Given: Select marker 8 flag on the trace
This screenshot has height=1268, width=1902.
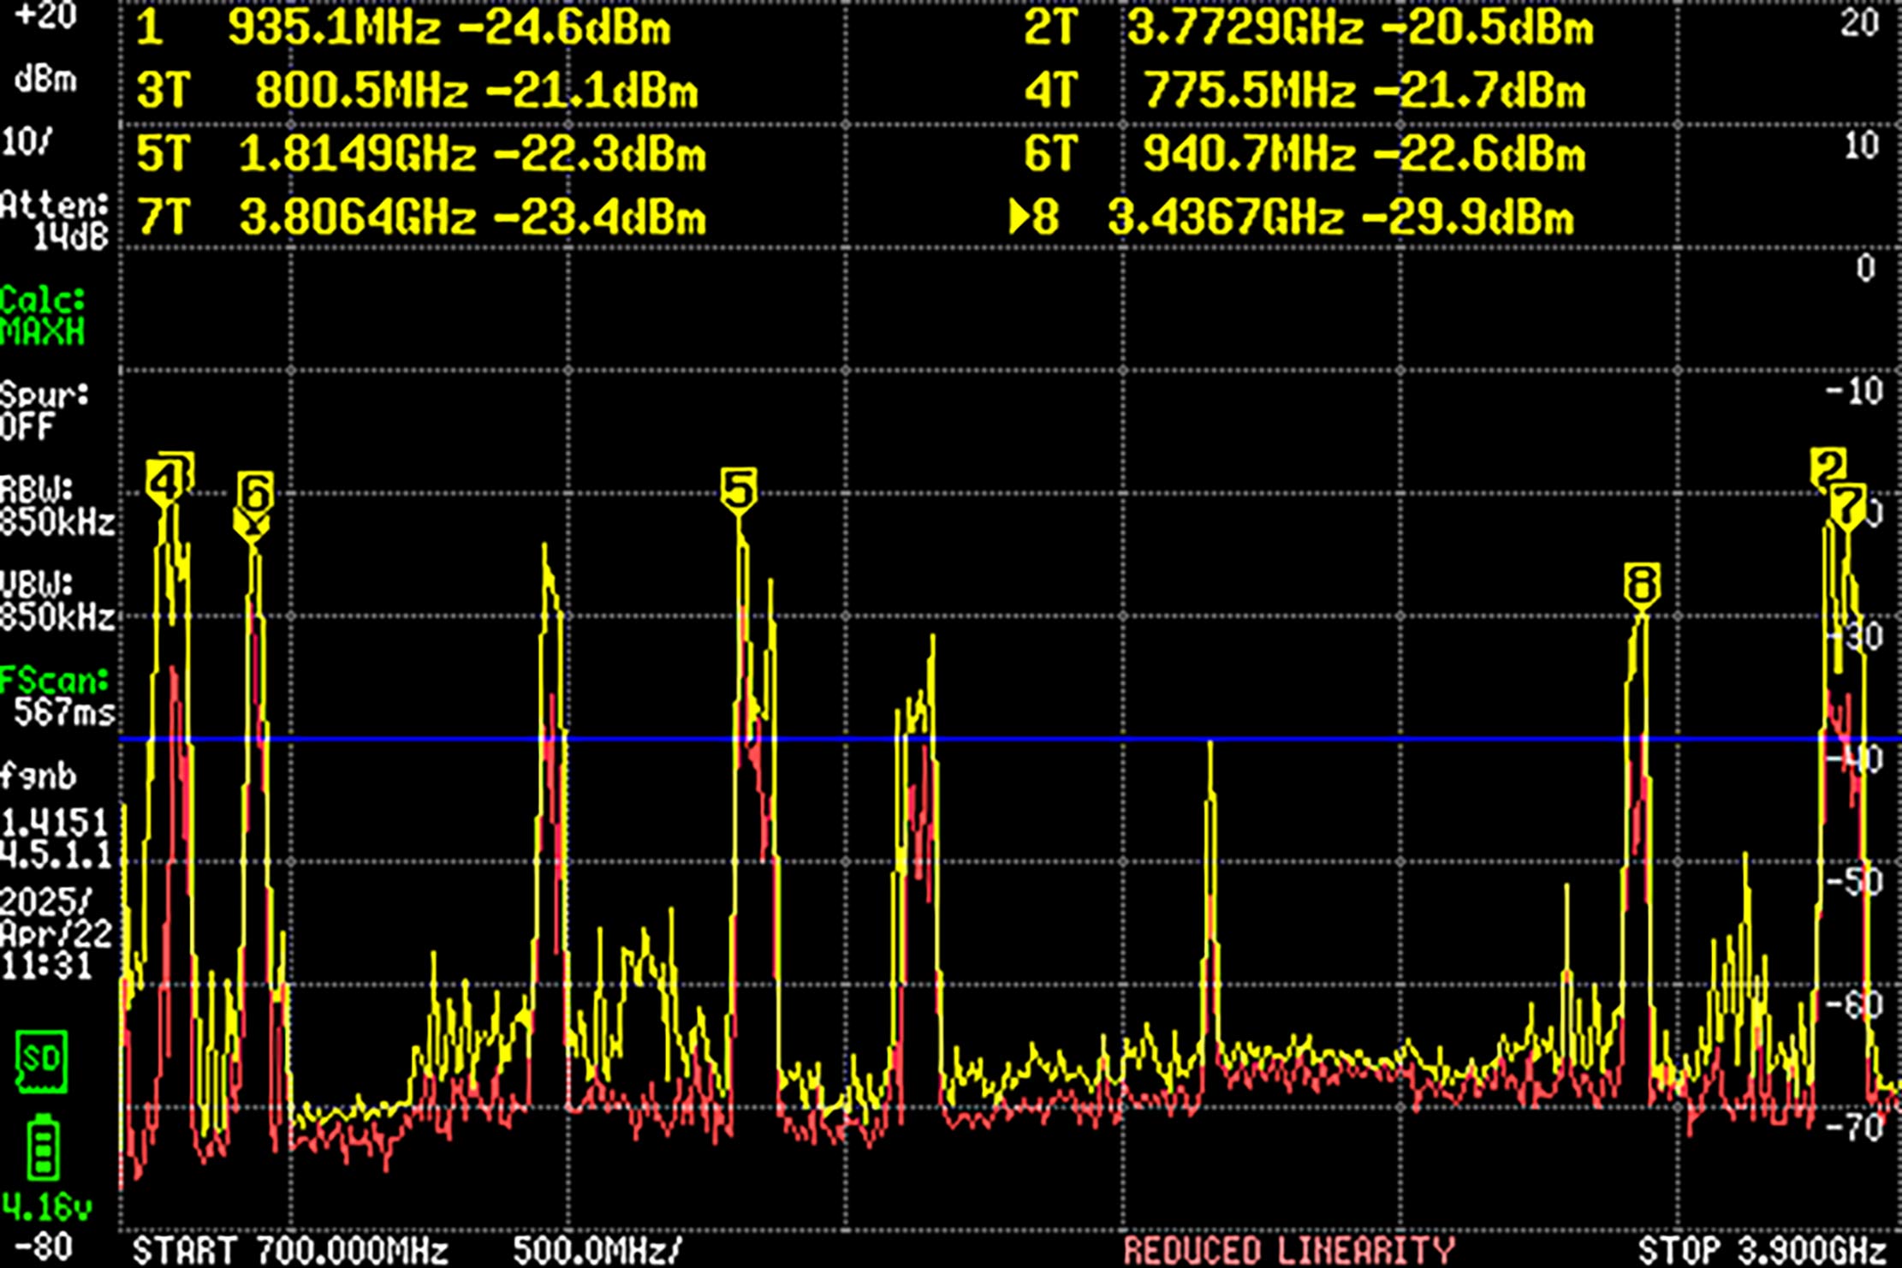Looking at the screenshot, I should tap(1641, 581).
